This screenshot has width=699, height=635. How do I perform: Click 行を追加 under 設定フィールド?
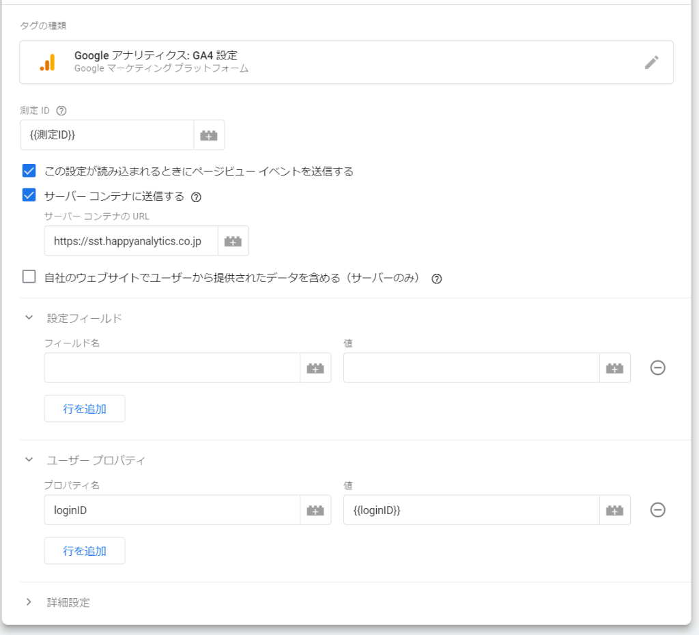tap(84, 408)
